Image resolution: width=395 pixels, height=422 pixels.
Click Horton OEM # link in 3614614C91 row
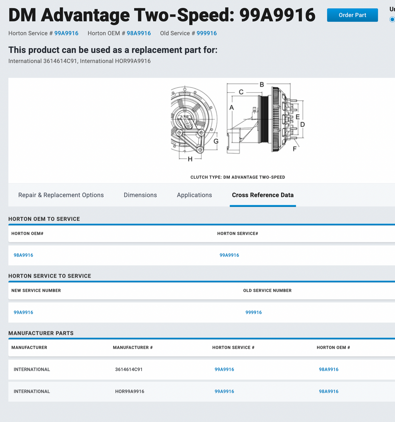(x=328, y=369)
